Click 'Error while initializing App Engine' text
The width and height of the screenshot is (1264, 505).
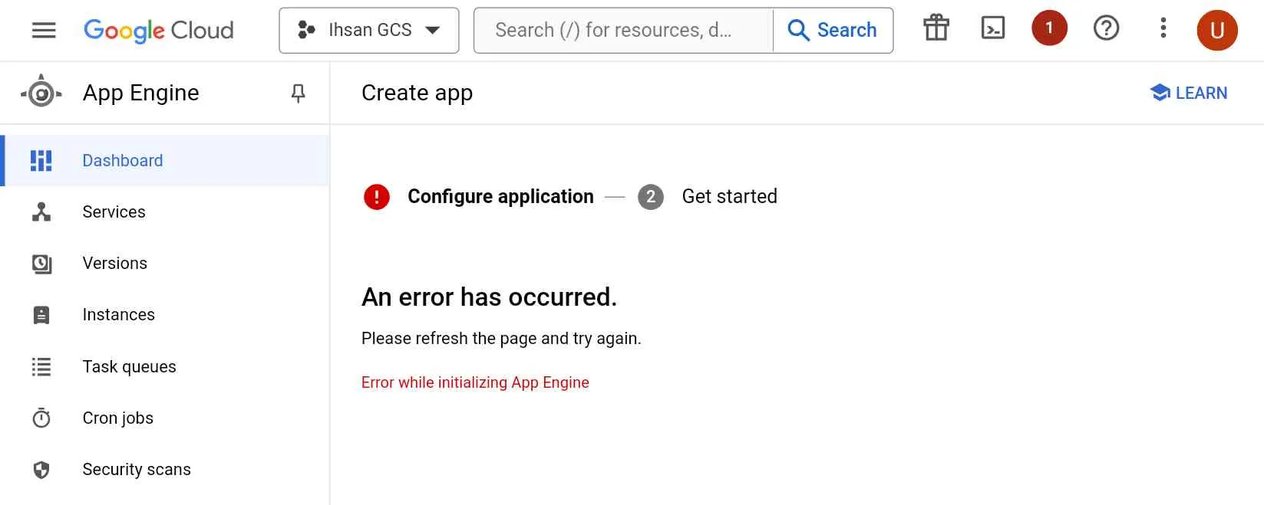click(x=475, y=382)
